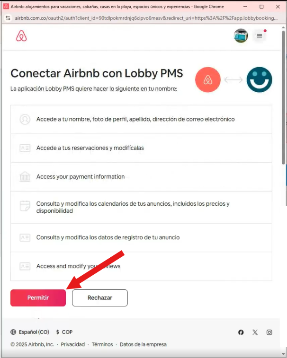The image size is (287, 358).
Task: Open the Privacidad link
Action: click(x=72, y=344)
